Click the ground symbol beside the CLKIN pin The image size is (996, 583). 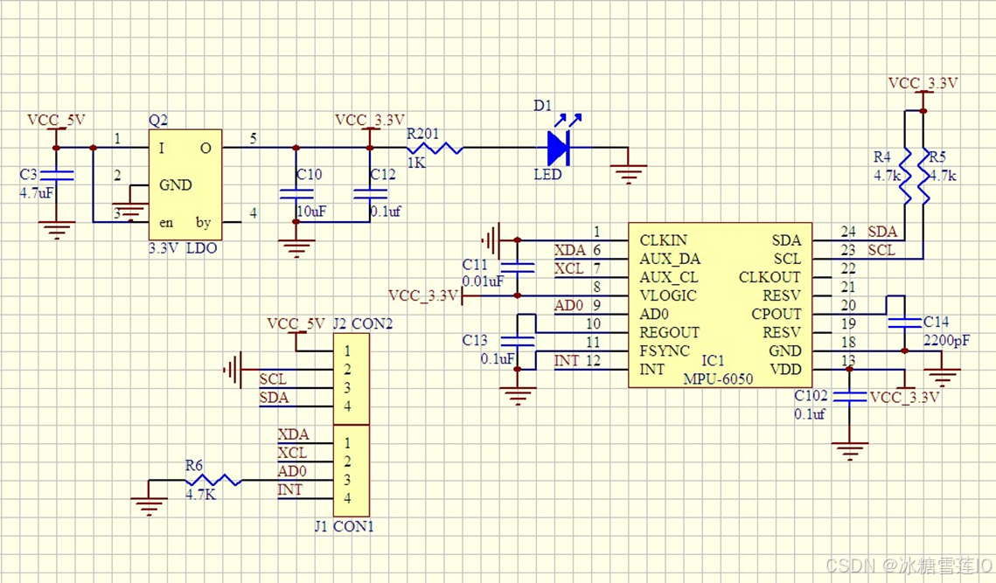click(491, 240)
